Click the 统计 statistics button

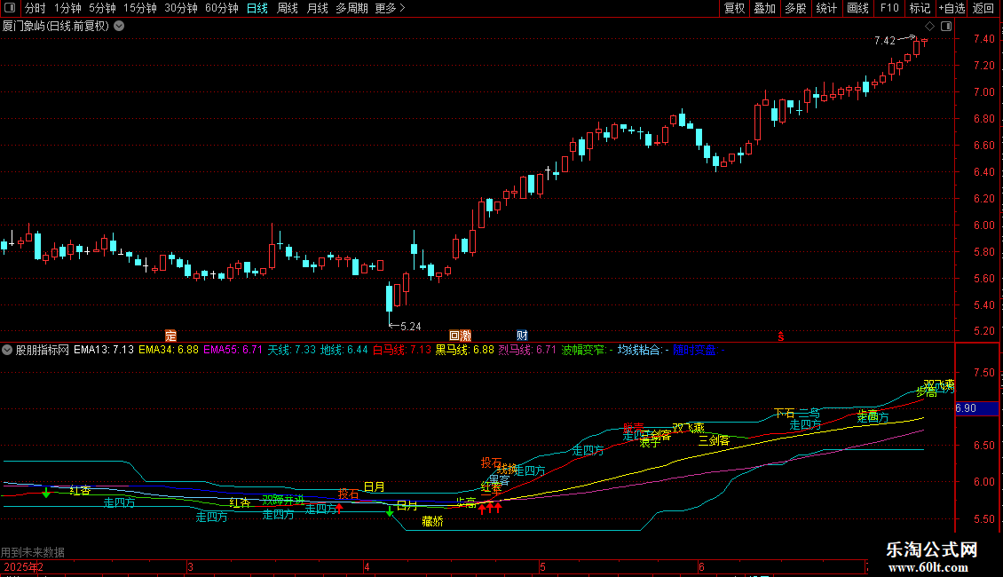coord(825,8)
